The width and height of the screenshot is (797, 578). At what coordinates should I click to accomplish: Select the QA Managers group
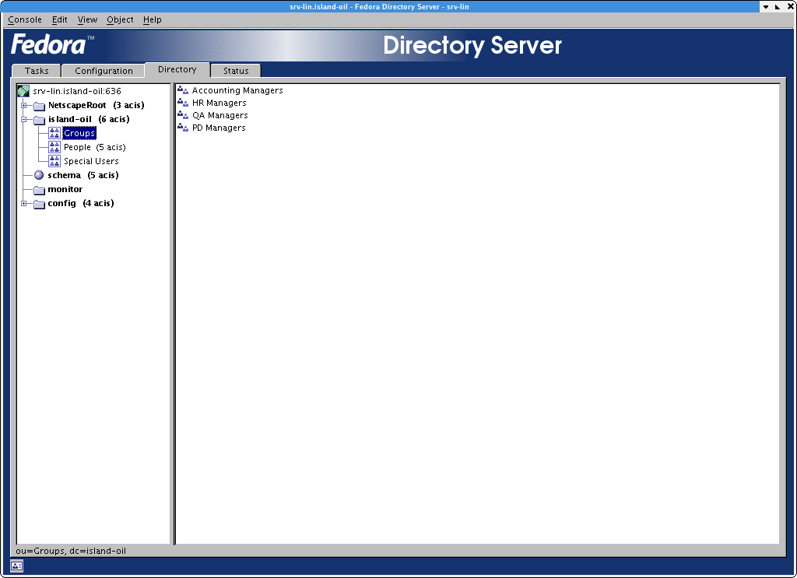(220, 115)
